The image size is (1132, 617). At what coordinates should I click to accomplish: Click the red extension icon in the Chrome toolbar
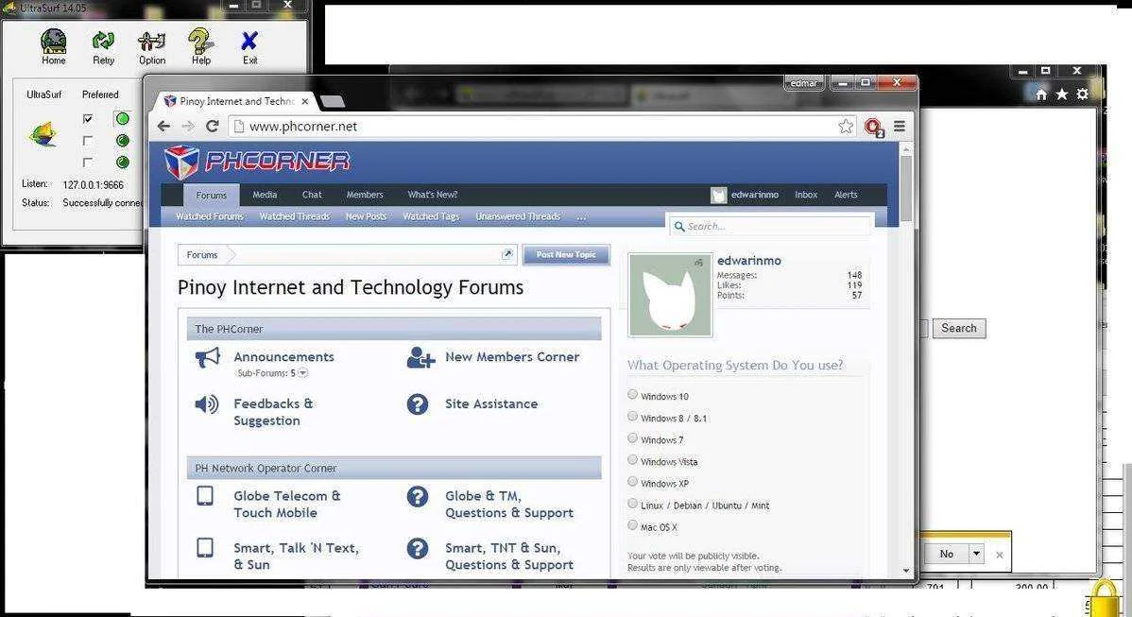[873, 128]
